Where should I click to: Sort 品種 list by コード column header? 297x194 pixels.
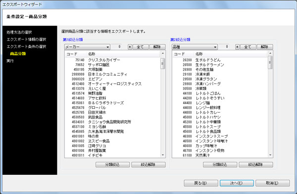click(183, 54)
